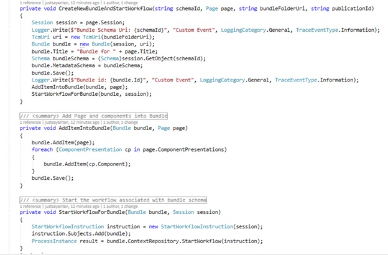The height and width of the screenshot is (255, 388).
Task: Click method name AddItemIntoBundle in its declaration
Action: tap(84, 128)
